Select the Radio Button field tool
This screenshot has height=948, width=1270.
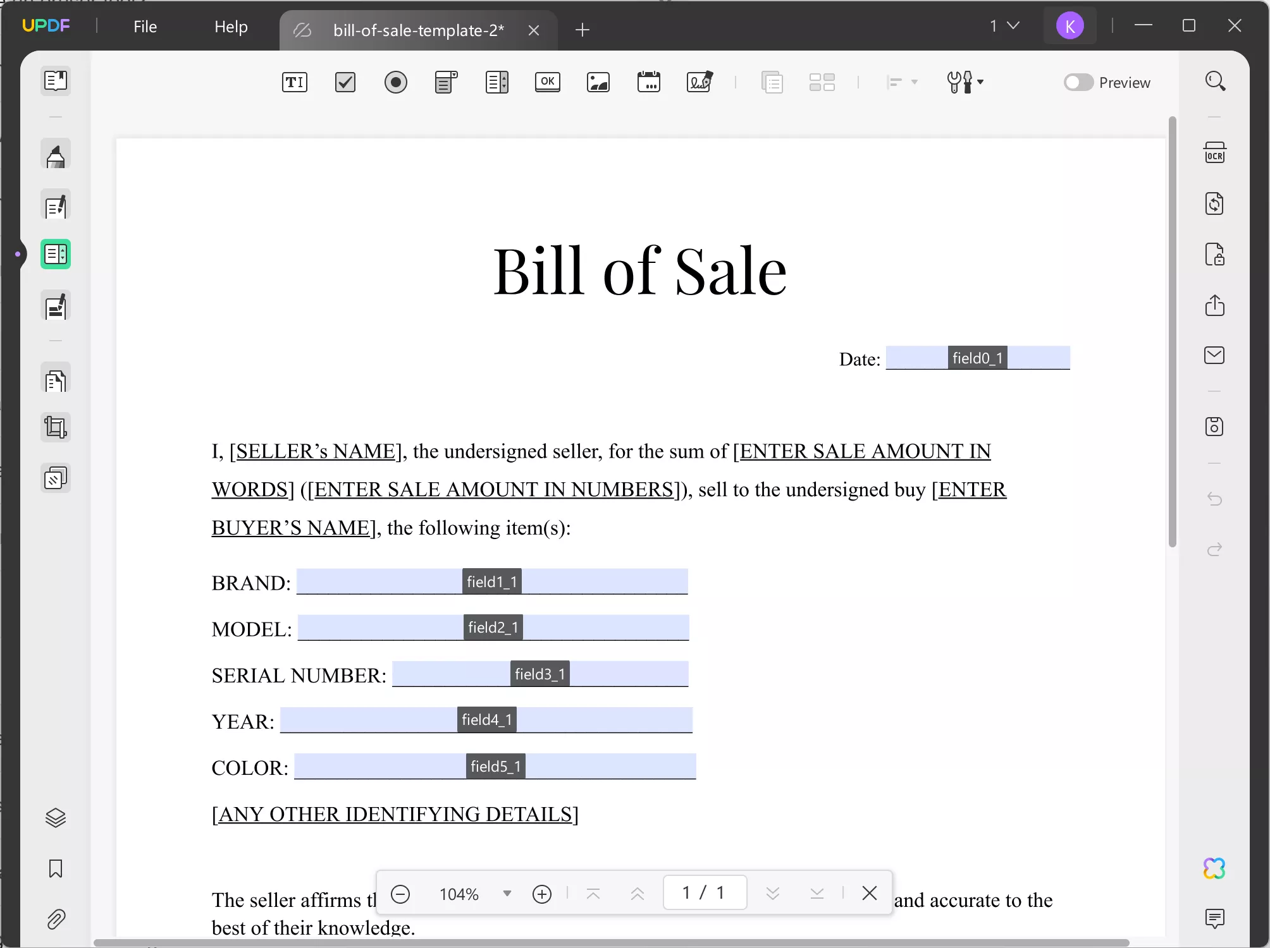click(395, 82)
